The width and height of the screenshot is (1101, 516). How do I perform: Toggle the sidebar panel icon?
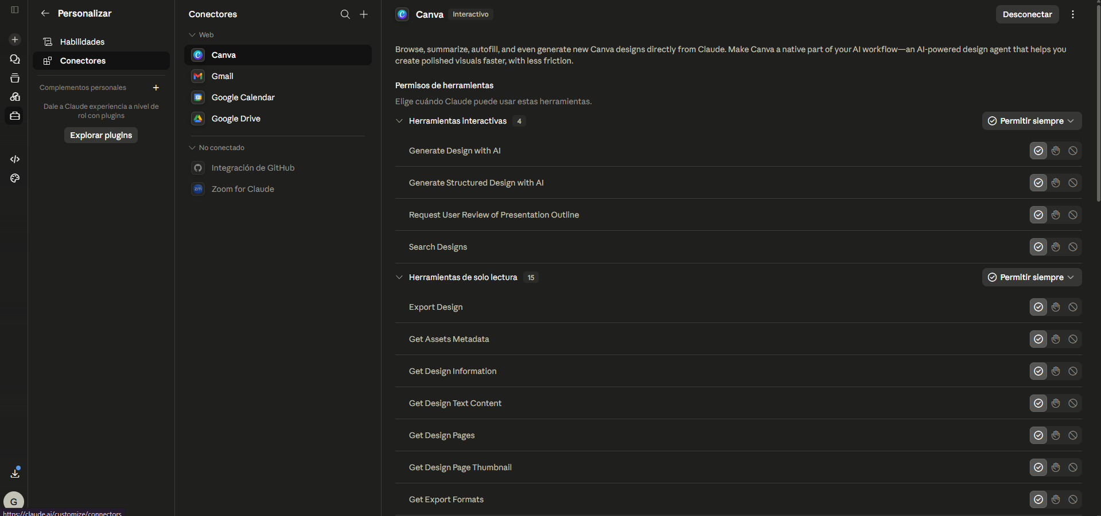15,10
